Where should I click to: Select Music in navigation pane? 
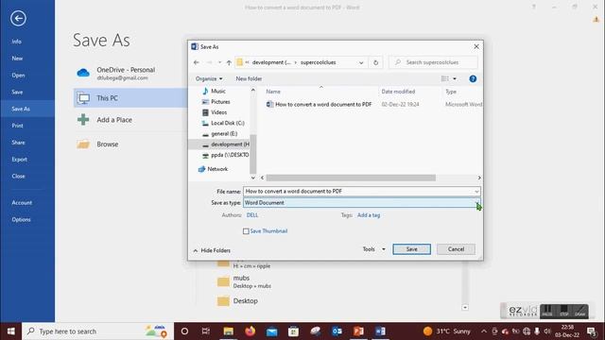[x=218, y=91]
